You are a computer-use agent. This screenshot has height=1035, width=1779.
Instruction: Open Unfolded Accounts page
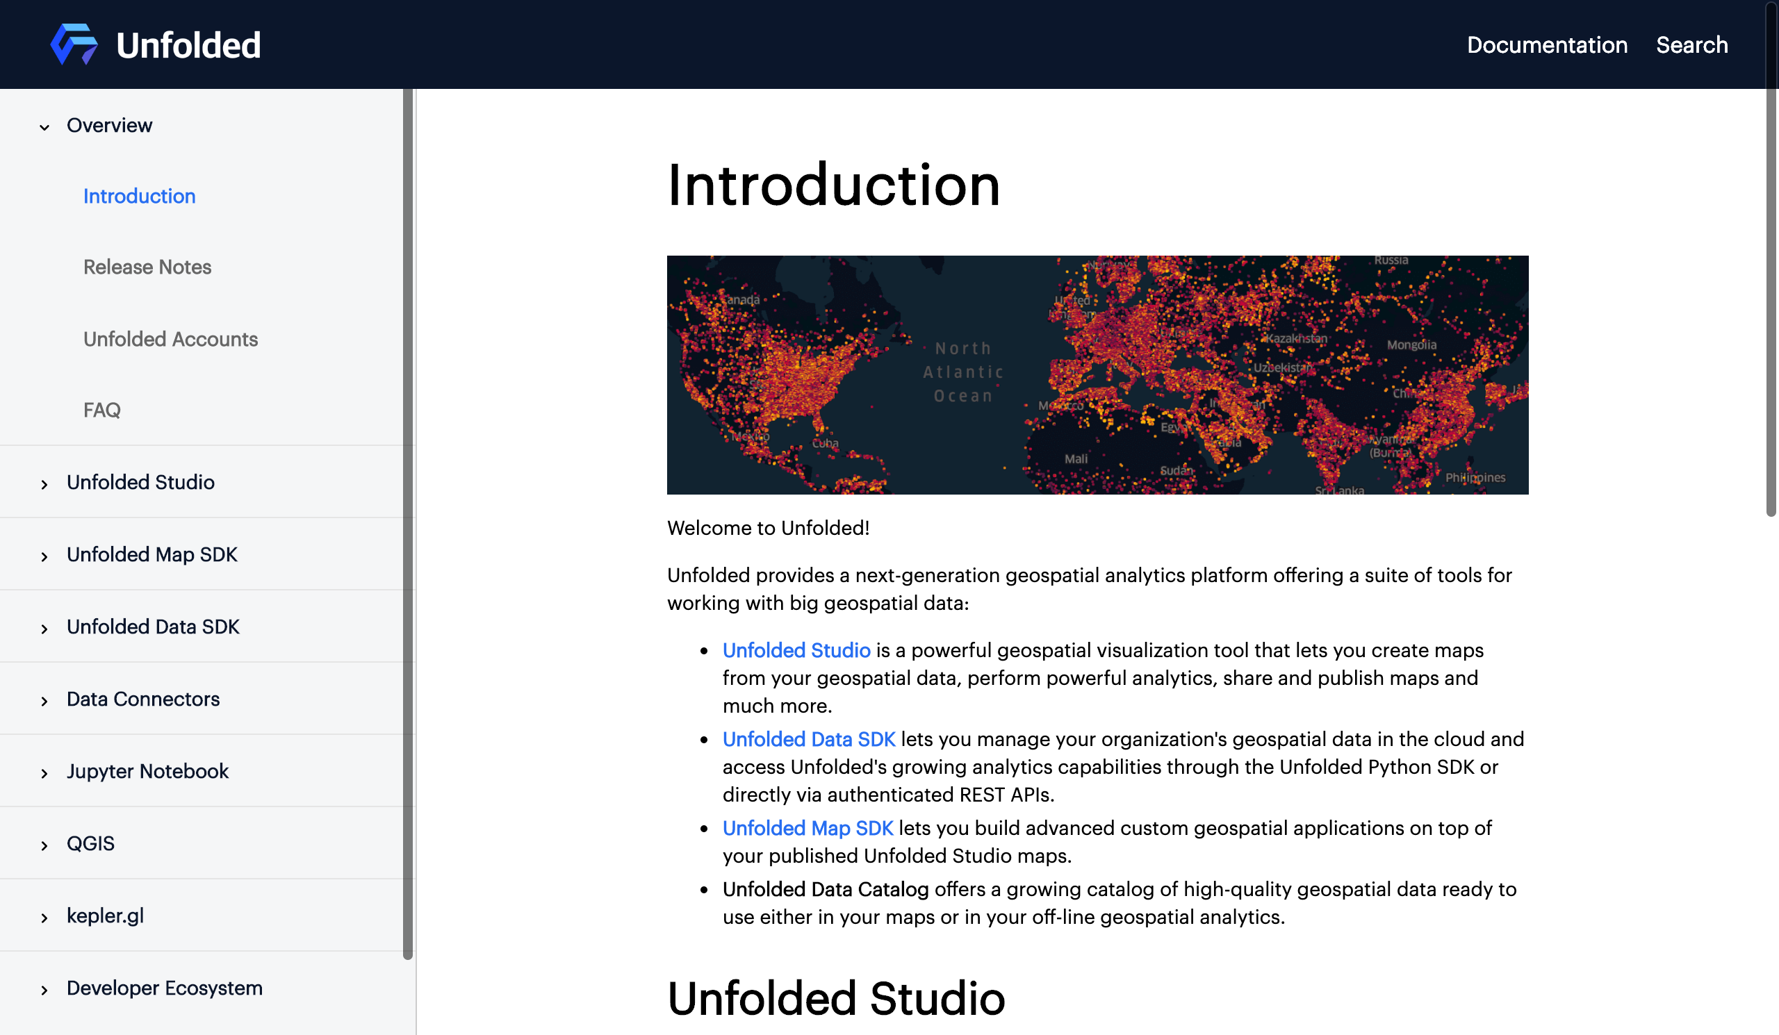(x=170, y=340)
